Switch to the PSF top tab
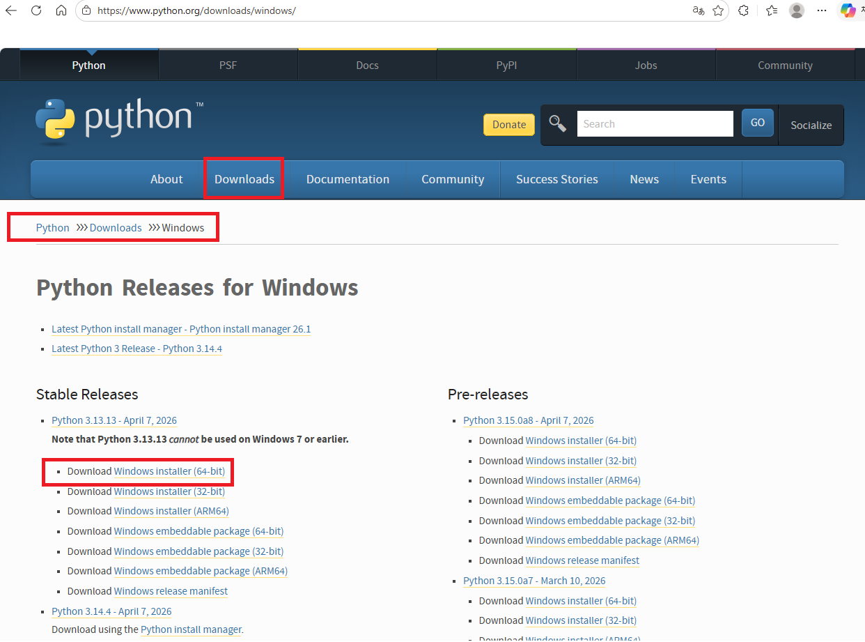The width and height of the screenshot is (865, 642). click(x=228, y=66)
